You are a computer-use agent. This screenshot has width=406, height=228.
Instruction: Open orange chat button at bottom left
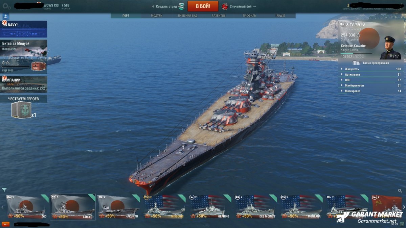pyautogui.click(x=5, y=224)
